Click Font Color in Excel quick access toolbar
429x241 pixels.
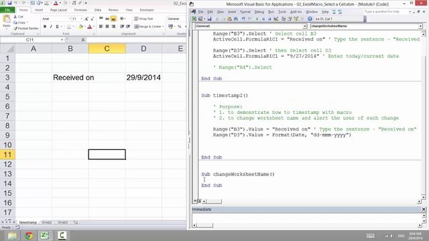pos(56,3)
